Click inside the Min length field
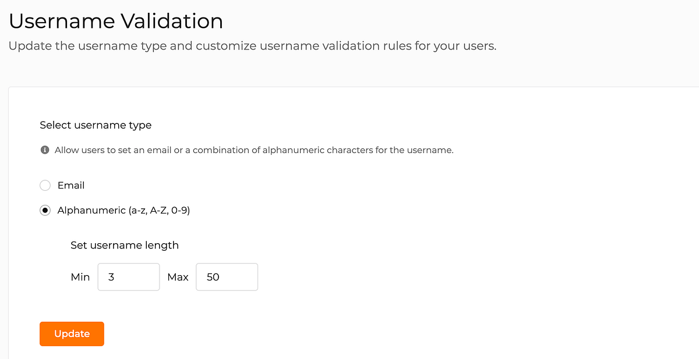Viewport: 699px width, 359px height. tap(128, 277)
